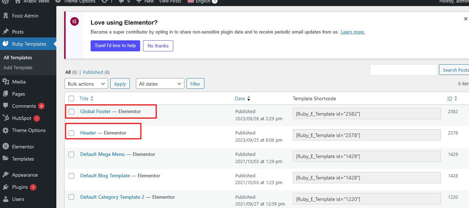Screen dimensions: 469x208
Task: Click the Ruby Templates sidebar icon
Action: click(x=5, y=44)
